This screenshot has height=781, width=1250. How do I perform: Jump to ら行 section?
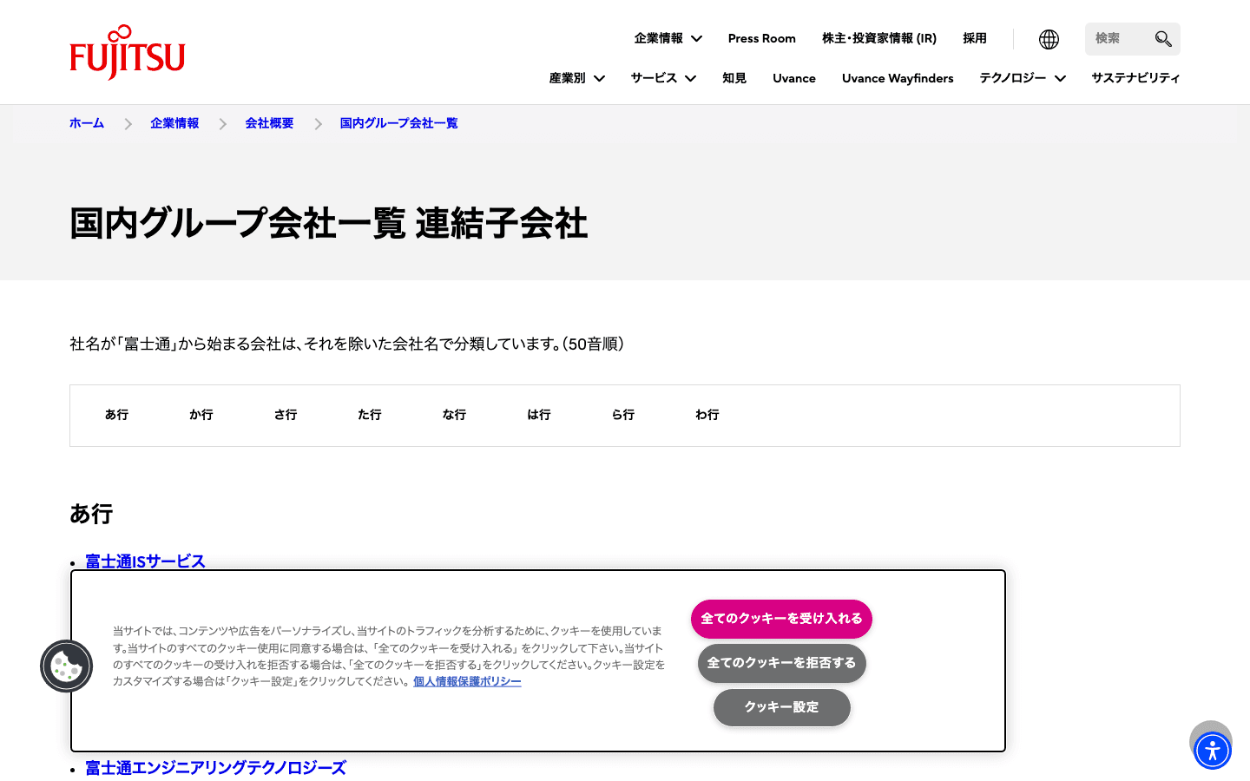pyautogui.click(x=623, y=415)
